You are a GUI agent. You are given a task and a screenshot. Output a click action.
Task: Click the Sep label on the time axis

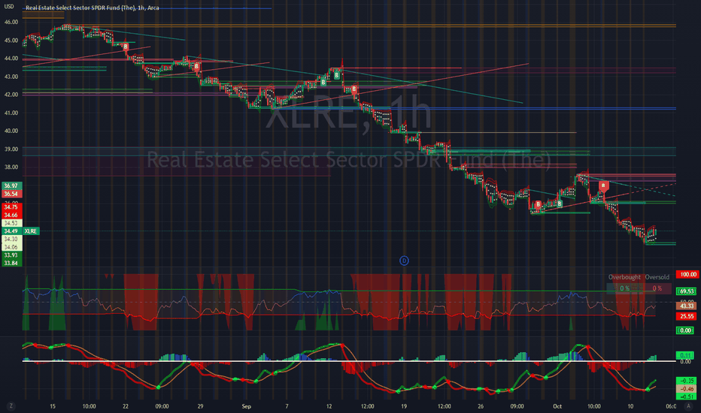(247, 406)
